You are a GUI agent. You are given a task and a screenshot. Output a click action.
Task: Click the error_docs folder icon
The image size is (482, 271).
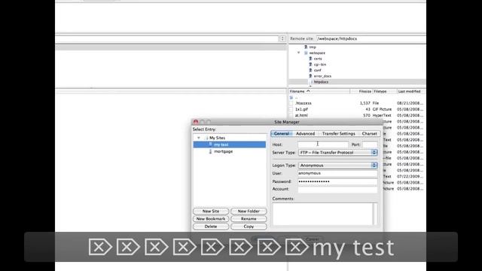[x=310, y=76]
